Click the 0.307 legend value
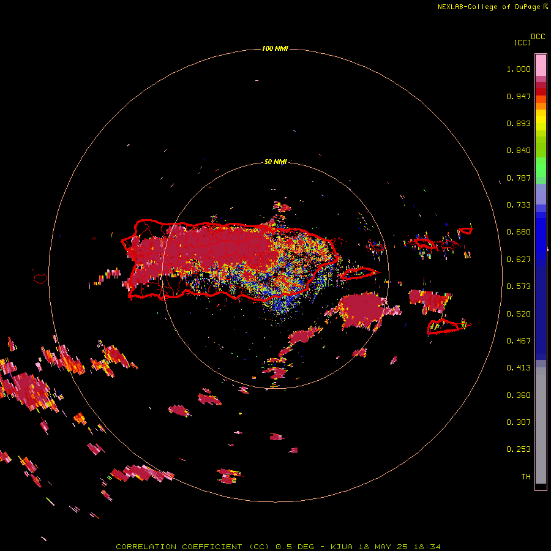This screenshot has height=551, width=551. [x=519, y=422]
